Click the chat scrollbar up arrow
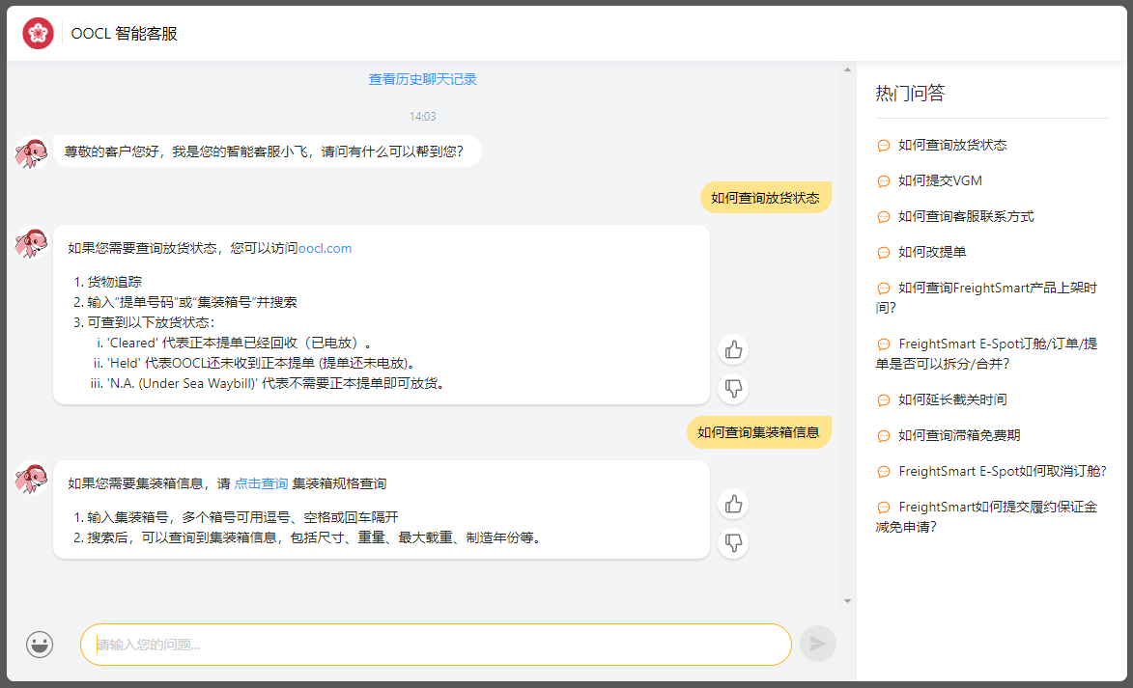This screenshot has width=1133, height=688. (x=847, y=69)
